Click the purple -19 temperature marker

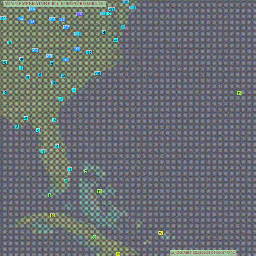(x=80, y=14)
